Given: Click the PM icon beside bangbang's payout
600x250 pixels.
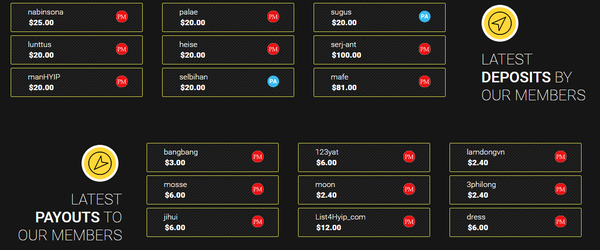Looking at the screenshot, I should (258, 157).
